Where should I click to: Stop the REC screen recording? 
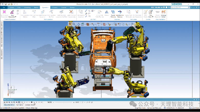[x=166, y=7]
